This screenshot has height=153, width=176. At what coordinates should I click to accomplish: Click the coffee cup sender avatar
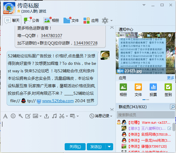click(x=105, y=55)
